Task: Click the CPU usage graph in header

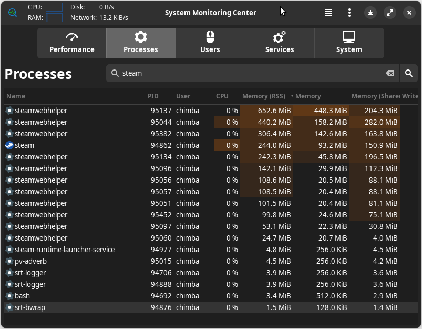Action: pos(54,7)
